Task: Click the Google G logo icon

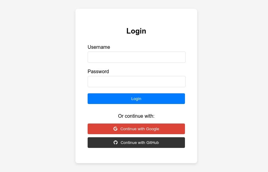Action: (116, 129)
